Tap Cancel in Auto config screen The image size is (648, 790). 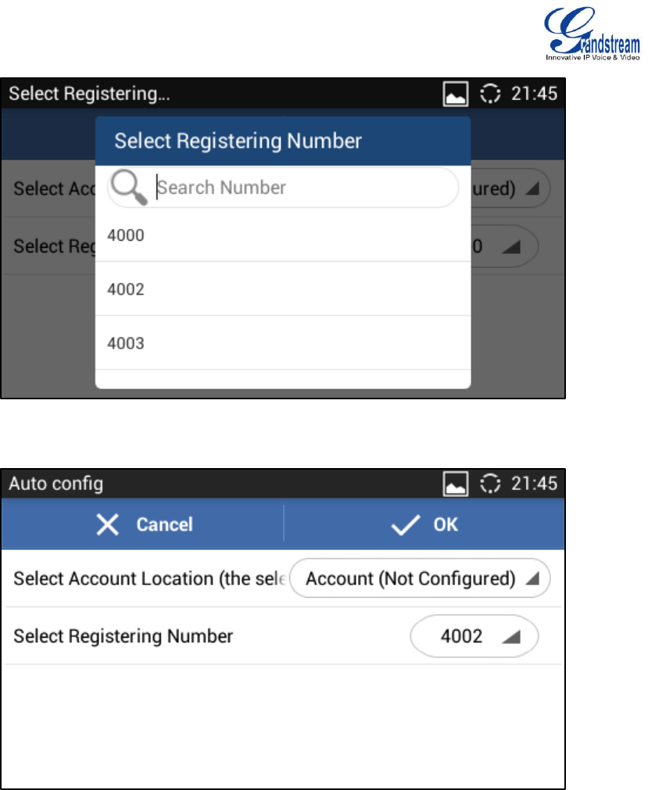(x=142, y=524)
